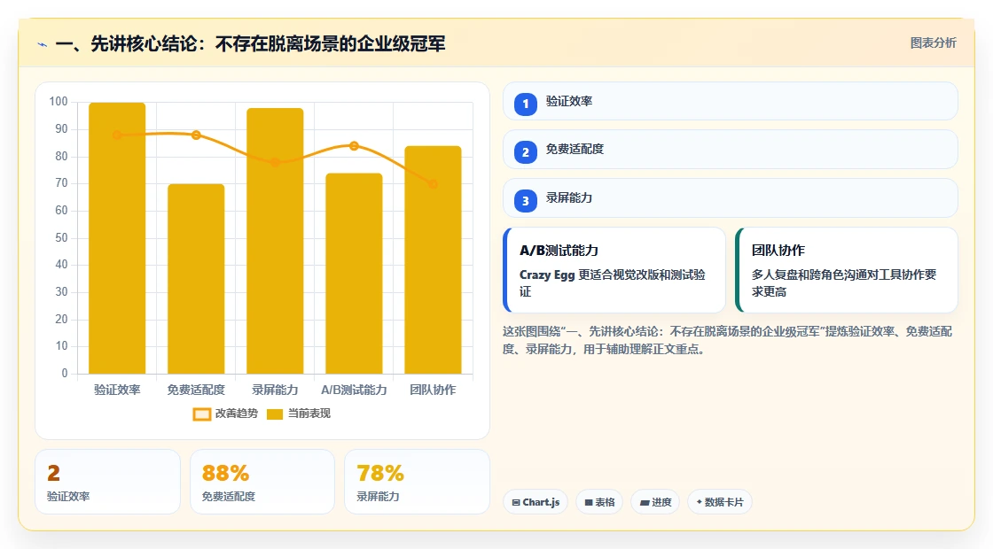Click the 88% 免费适配度 stat card
The height and width of the screenshot is (549, 993).
pyautogui.click(x=262, y=482)
